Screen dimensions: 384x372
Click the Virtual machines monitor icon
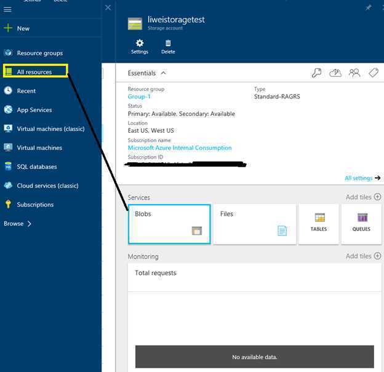pos(8,148)
